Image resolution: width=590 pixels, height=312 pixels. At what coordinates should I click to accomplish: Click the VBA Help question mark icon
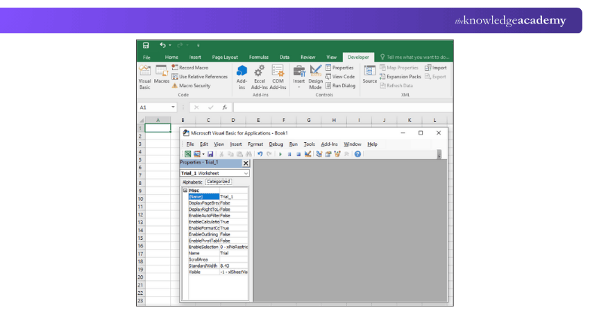coord(357,153)
